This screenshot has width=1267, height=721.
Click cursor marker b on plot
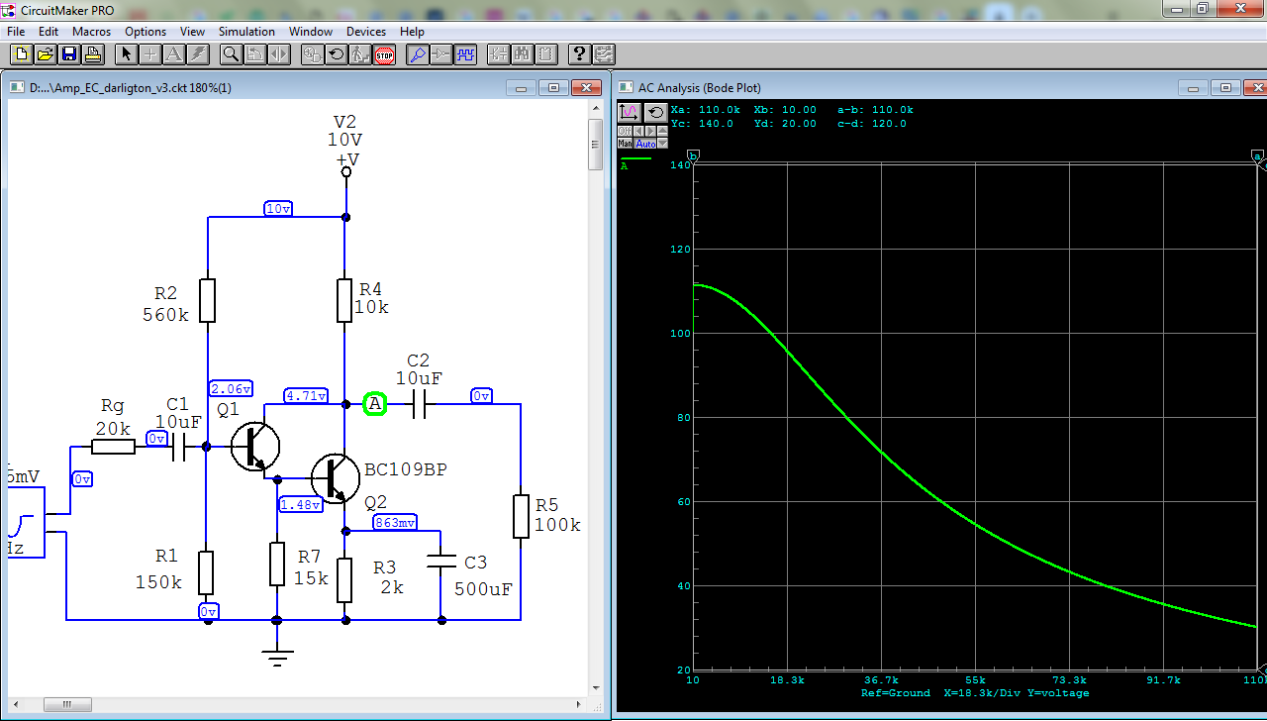click(x=693, y=156)
